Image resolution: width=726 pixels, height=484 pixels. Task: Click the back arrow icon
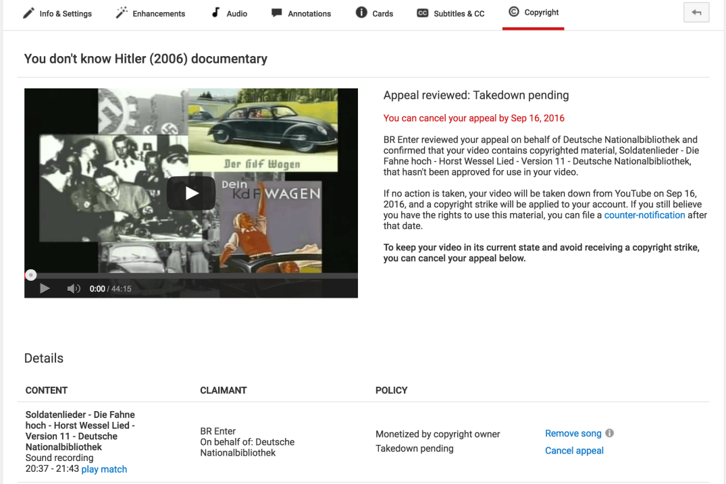pyautogui.click(x=696, y=12)
